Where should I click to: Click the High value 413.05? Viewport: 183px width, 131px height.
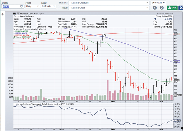(28, 22)
